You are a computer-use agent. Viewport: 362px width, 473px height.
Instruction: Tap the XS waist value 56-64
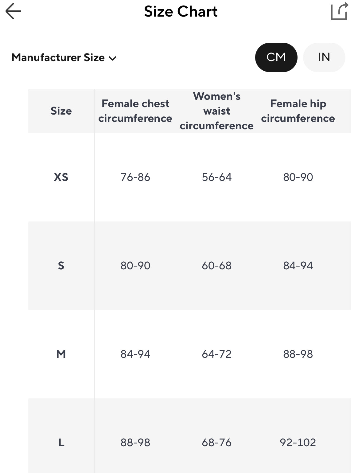point(216,177)
